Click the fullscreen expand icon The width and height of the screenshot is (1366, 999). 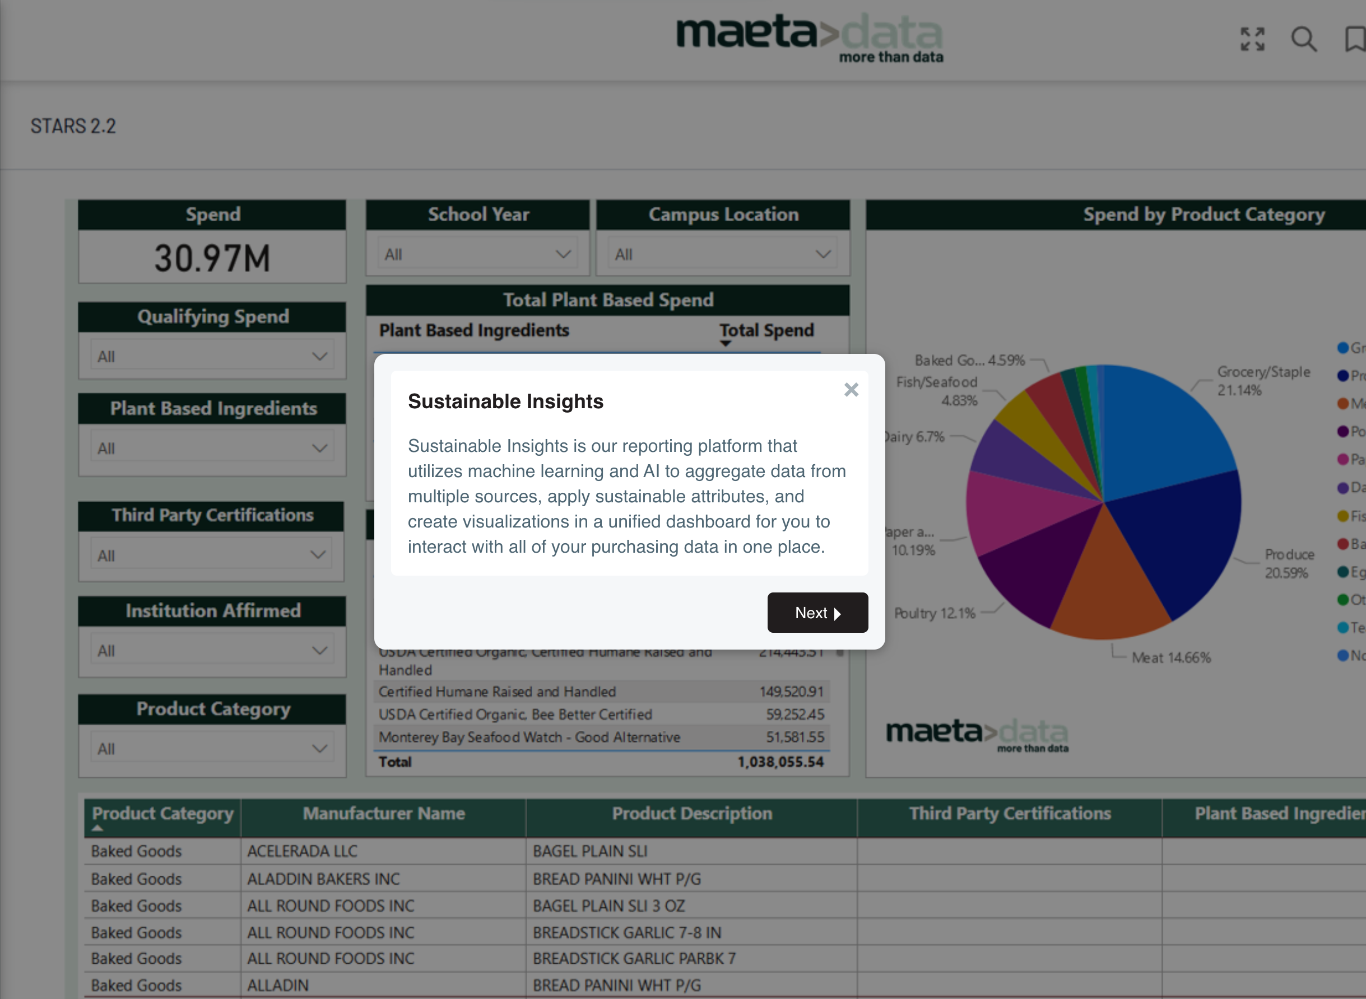(x=1252, y=39)
